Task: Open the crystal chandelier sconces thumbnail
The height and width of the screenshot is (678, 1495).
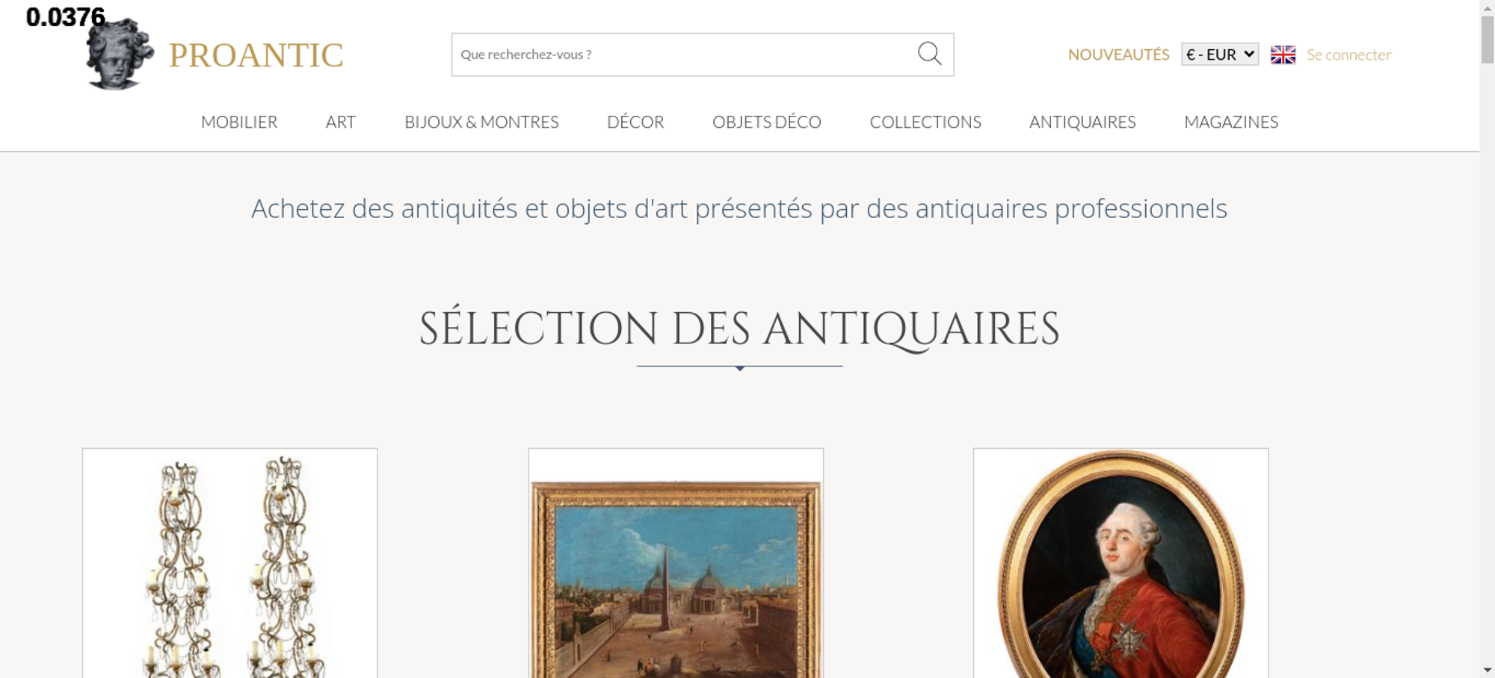Action: (229, 563)
